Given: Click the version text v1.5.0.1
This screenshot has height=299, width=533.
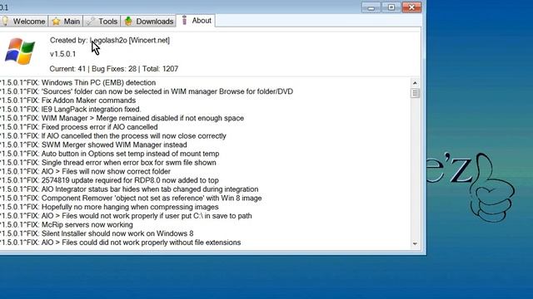Looking at the screenshot, I should 63,54.
